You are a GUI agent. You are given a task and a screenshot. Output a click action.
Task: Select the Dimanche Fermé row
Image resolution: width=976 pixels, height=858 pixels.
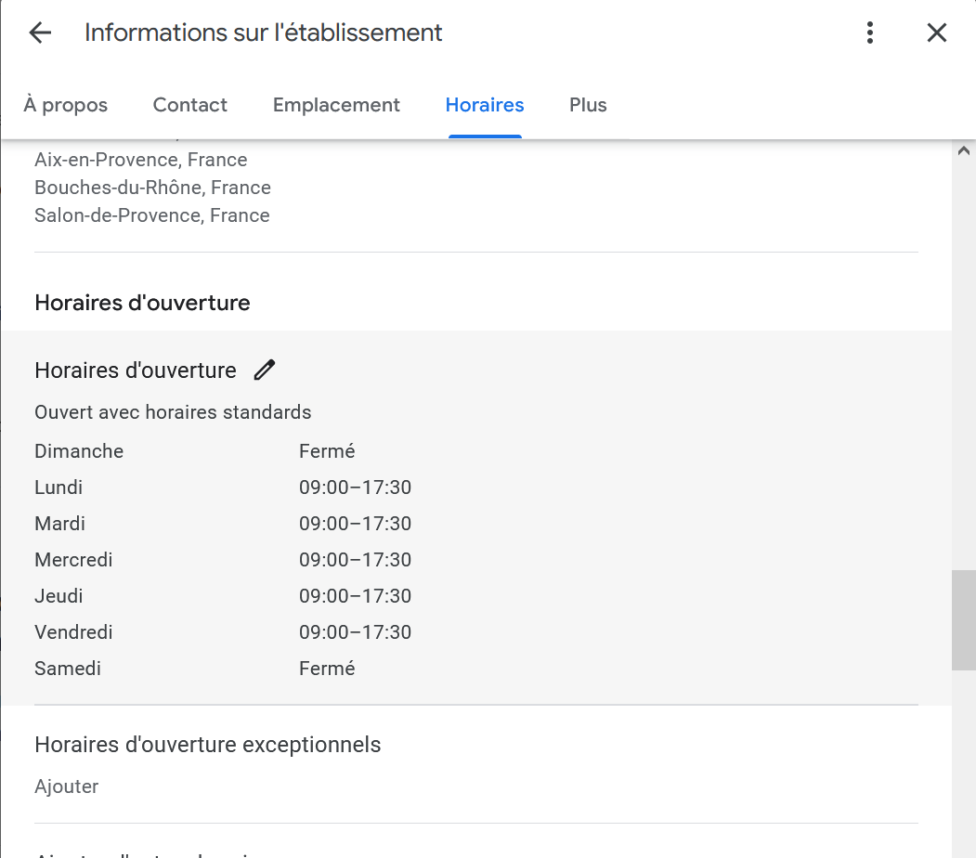coord(195,451)
